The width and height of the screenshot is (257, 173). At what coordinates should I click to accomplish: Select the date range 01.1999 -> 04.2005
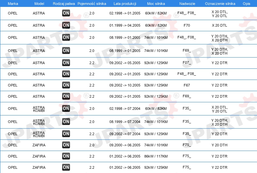tap(125, 25)
